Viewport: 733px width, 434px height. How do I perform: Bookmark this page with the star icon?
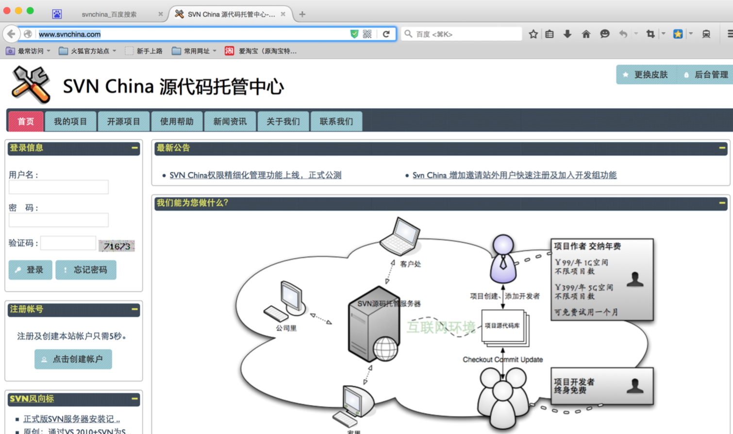point(533,34)
